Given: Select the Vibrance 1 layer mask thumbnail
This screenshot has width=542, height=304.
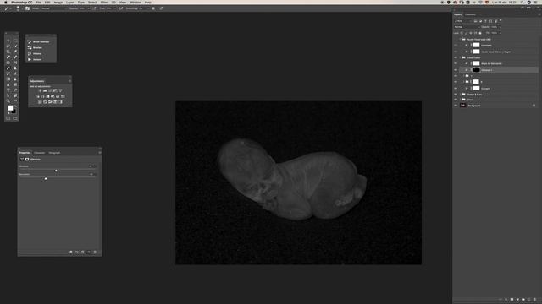Looking at the screenshot, I should tap(476, 69).
